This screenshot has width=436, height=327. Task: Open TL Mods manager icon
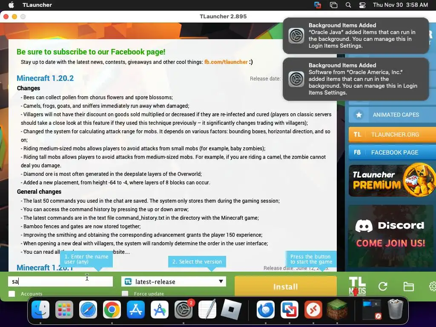[357, 286]
